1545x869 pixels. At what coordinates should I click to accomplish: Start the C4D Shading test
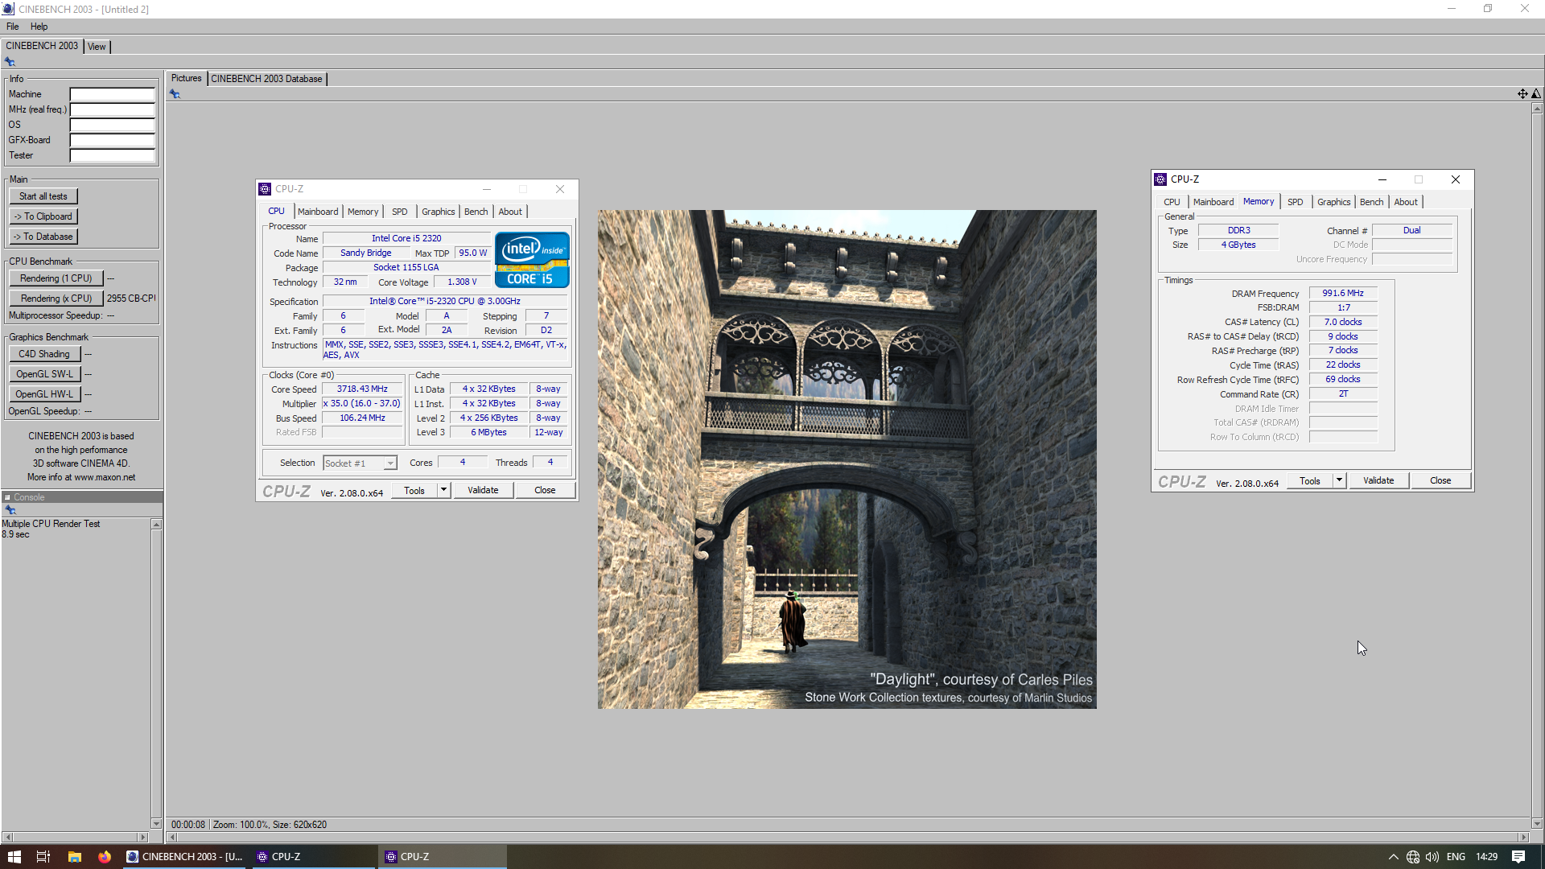[x=44, y=354]
